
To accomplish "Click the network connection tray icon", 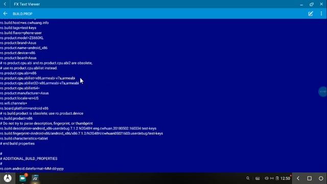I will click(x=272, y=178).
